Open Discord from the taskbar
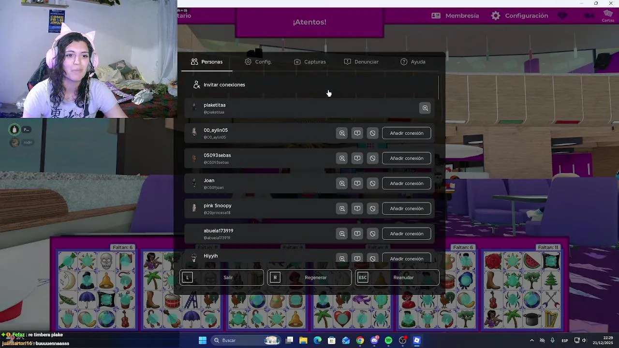The height and width of the screenshot is (348, 619). tap(374, 340)
